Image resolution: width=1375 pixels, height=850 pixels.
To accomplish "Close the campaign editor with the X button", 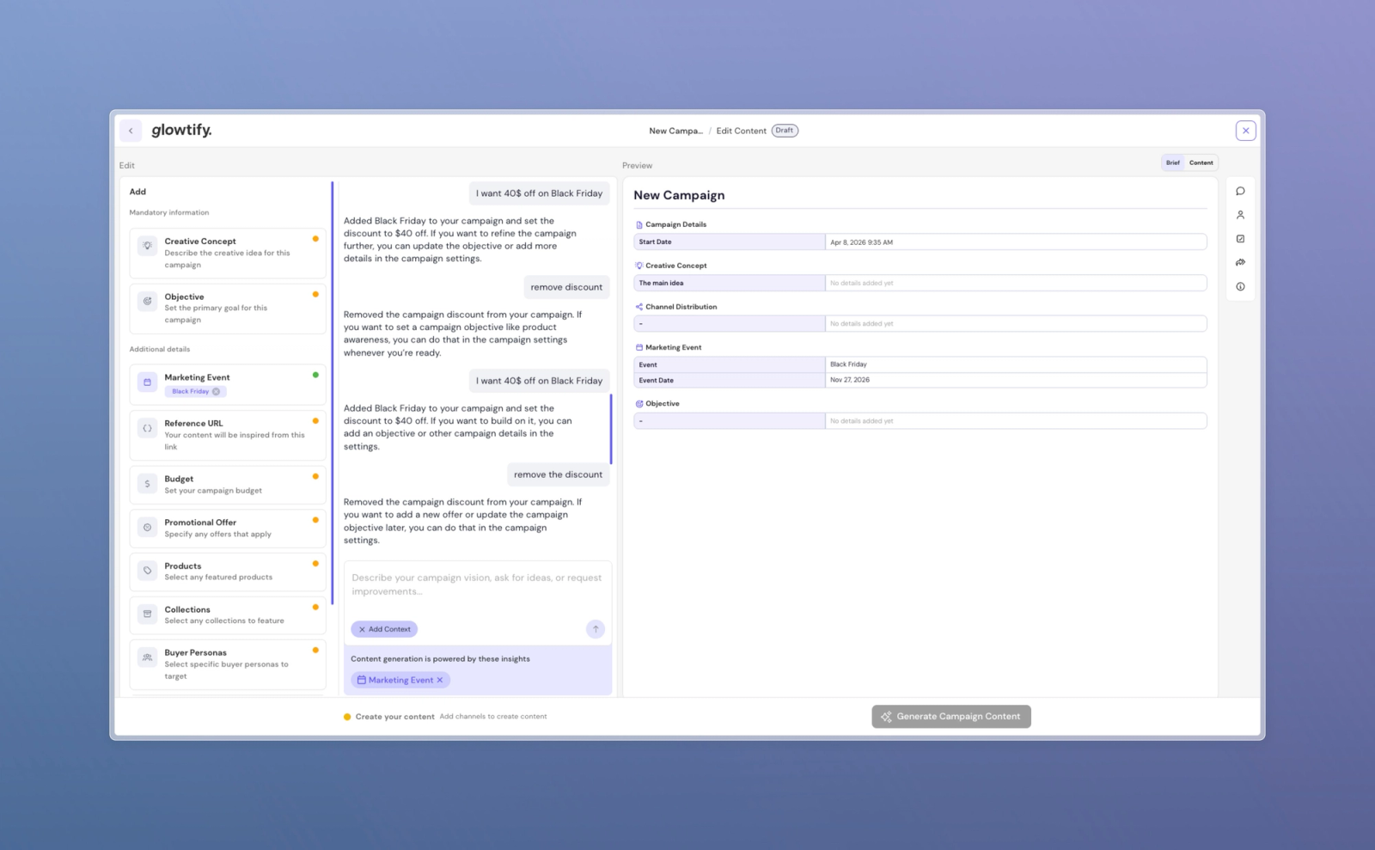I will click(x=1245, y=131).
